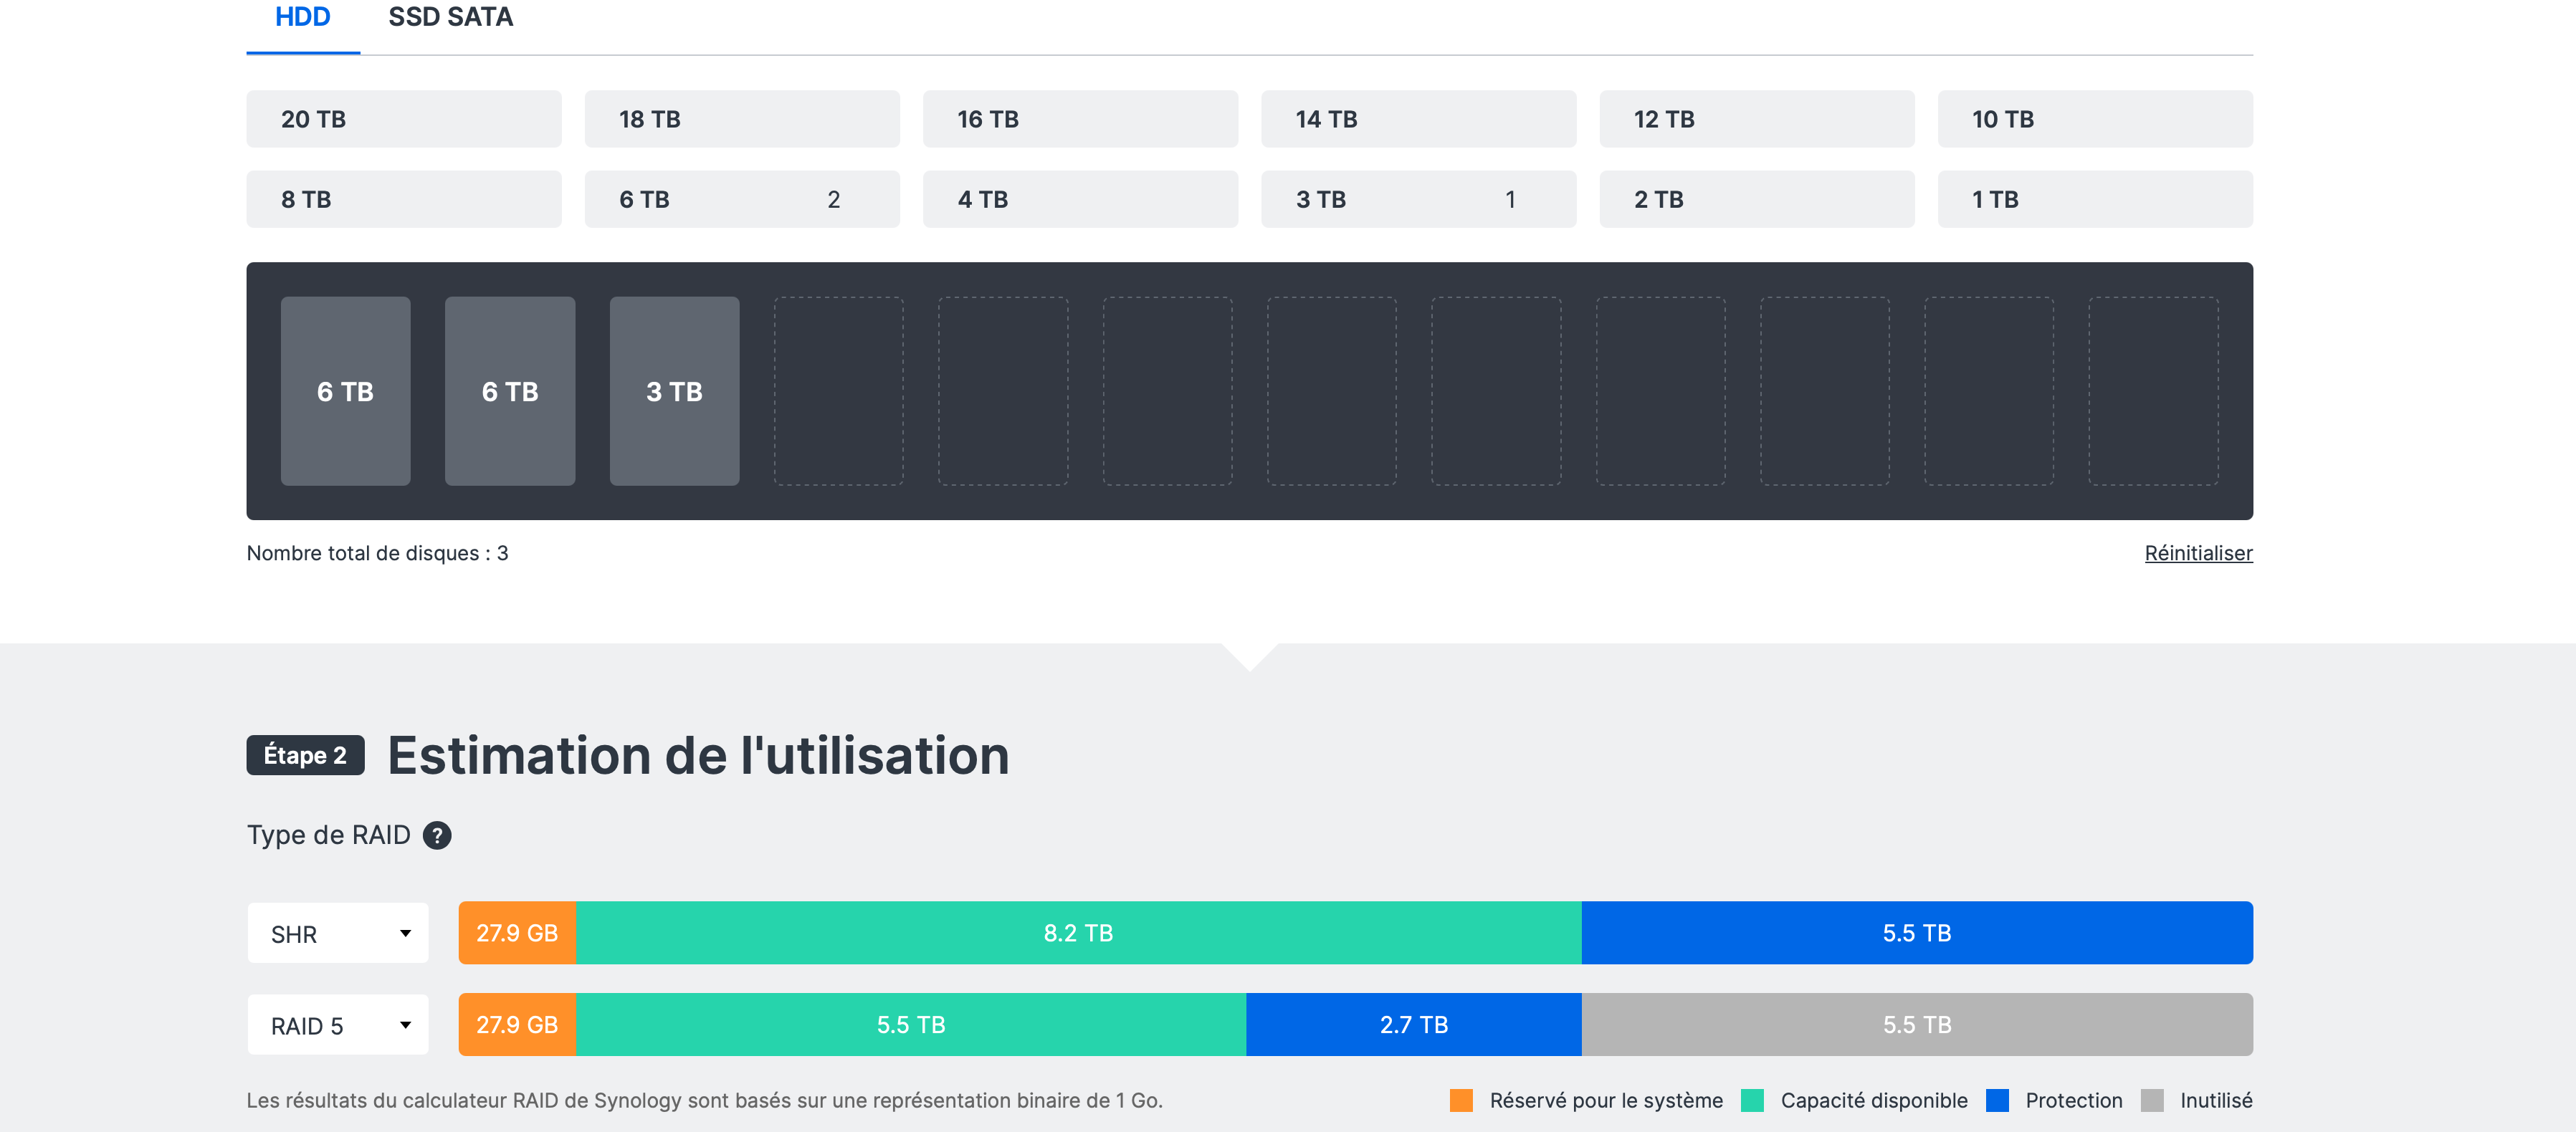Add an 18 TB drive
This screenshot has width=2576, height=1132.
tap(741, 119)
